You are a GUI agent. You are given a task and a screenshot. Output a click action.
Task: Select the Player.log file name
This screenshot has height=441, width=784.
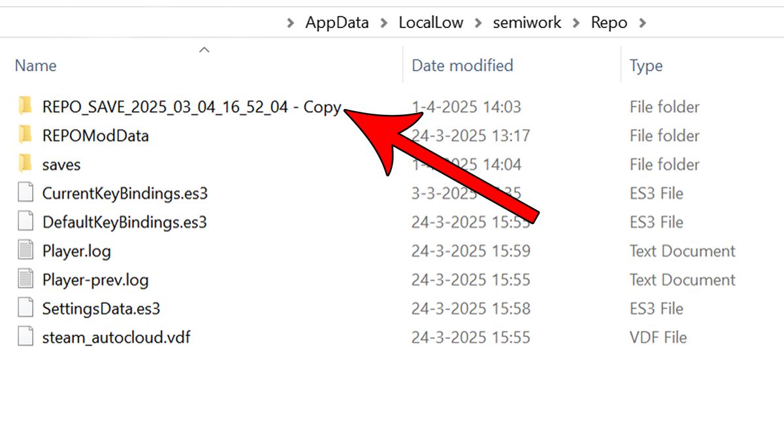pyautogui.click(x=76, y=251)
